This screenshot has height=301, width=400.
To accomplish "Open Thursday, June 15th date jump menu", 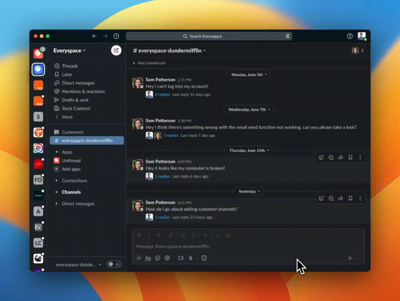I will (x=249, y=150).
